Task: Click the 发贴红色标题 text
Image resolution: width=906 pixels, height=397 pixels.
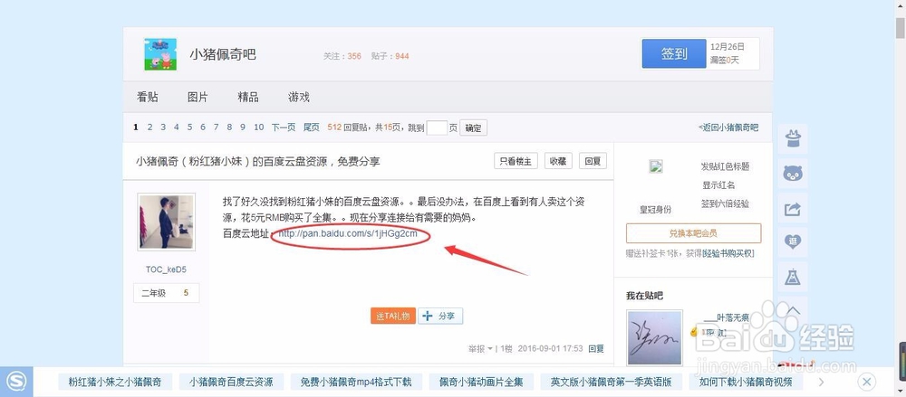Action: pyautogui.click(x=725, y=166)
